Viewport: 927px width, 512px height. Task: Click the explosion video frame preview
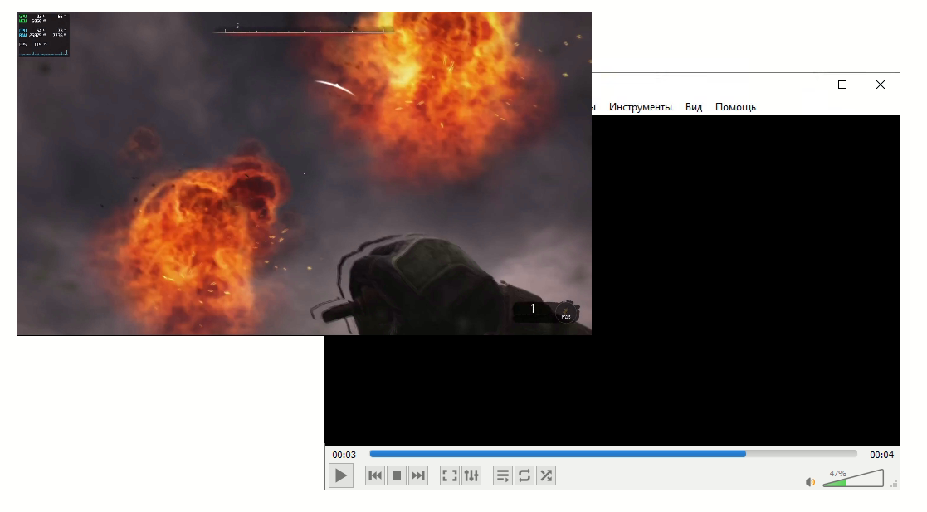(304, 173)
